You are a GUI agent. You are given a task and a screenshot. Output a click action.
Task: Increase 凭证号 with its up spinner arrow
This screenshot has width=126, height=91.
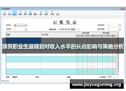point(26,29)
